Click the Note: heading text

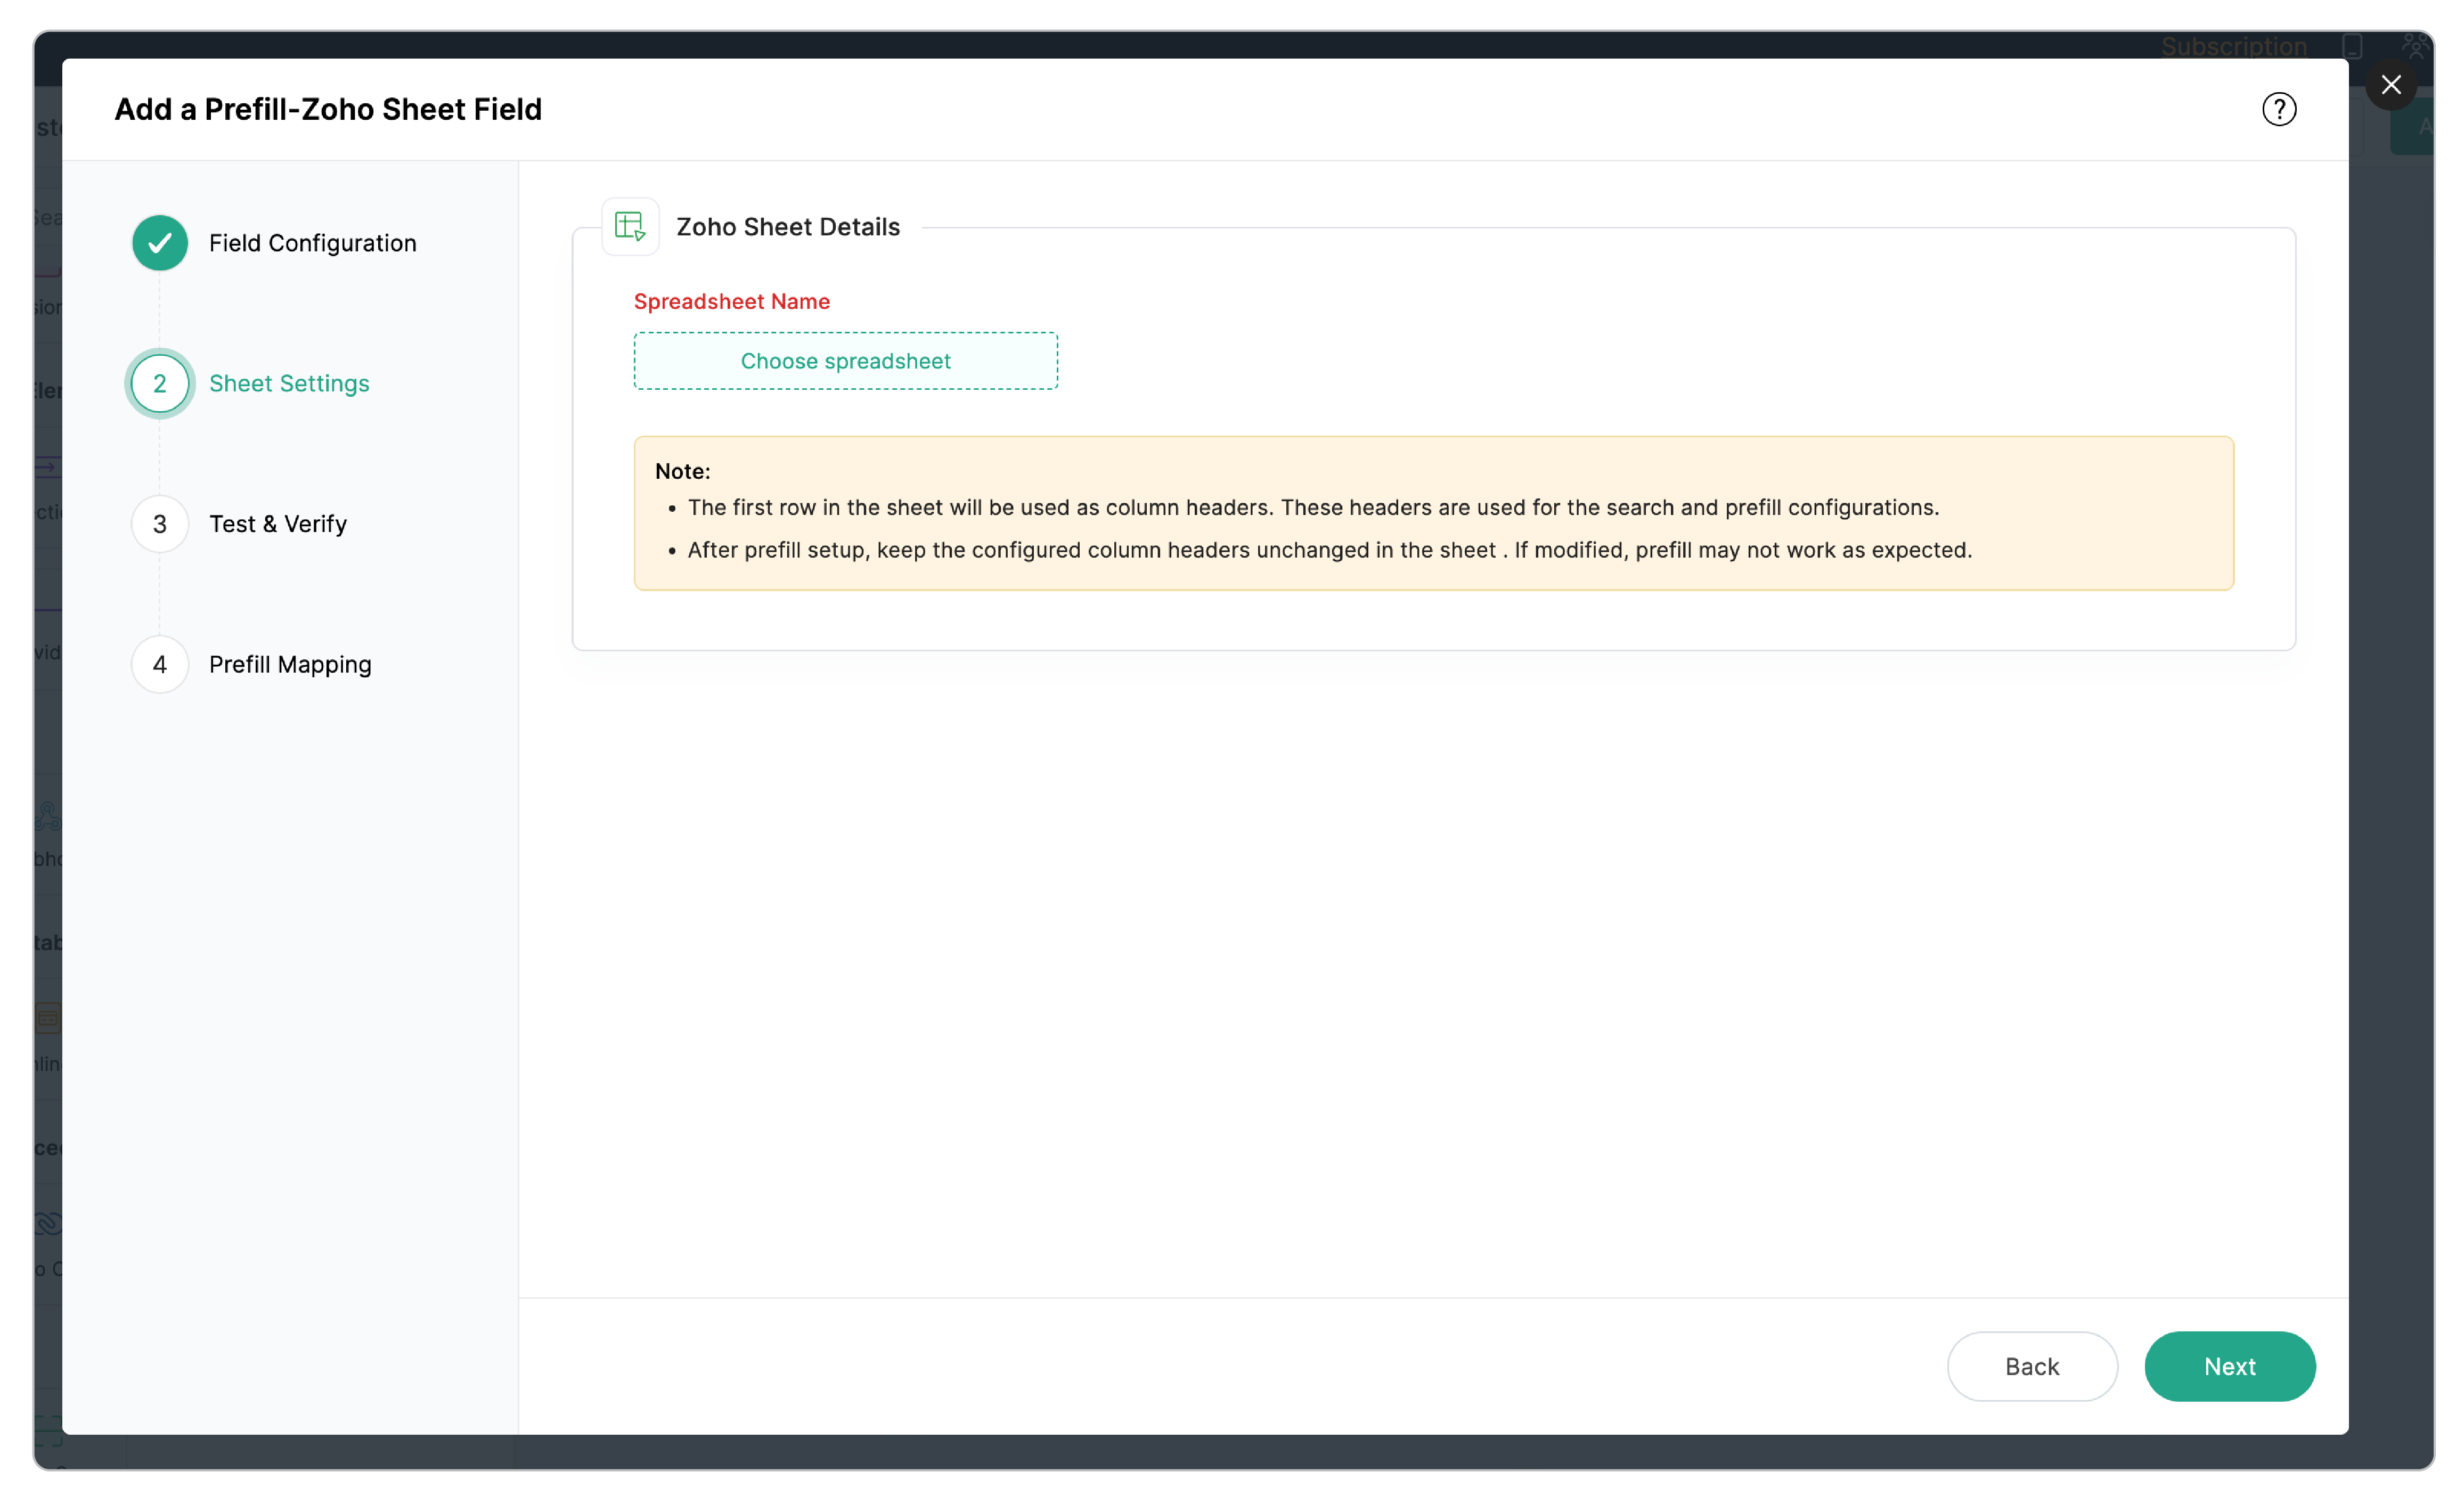(683, 471)
